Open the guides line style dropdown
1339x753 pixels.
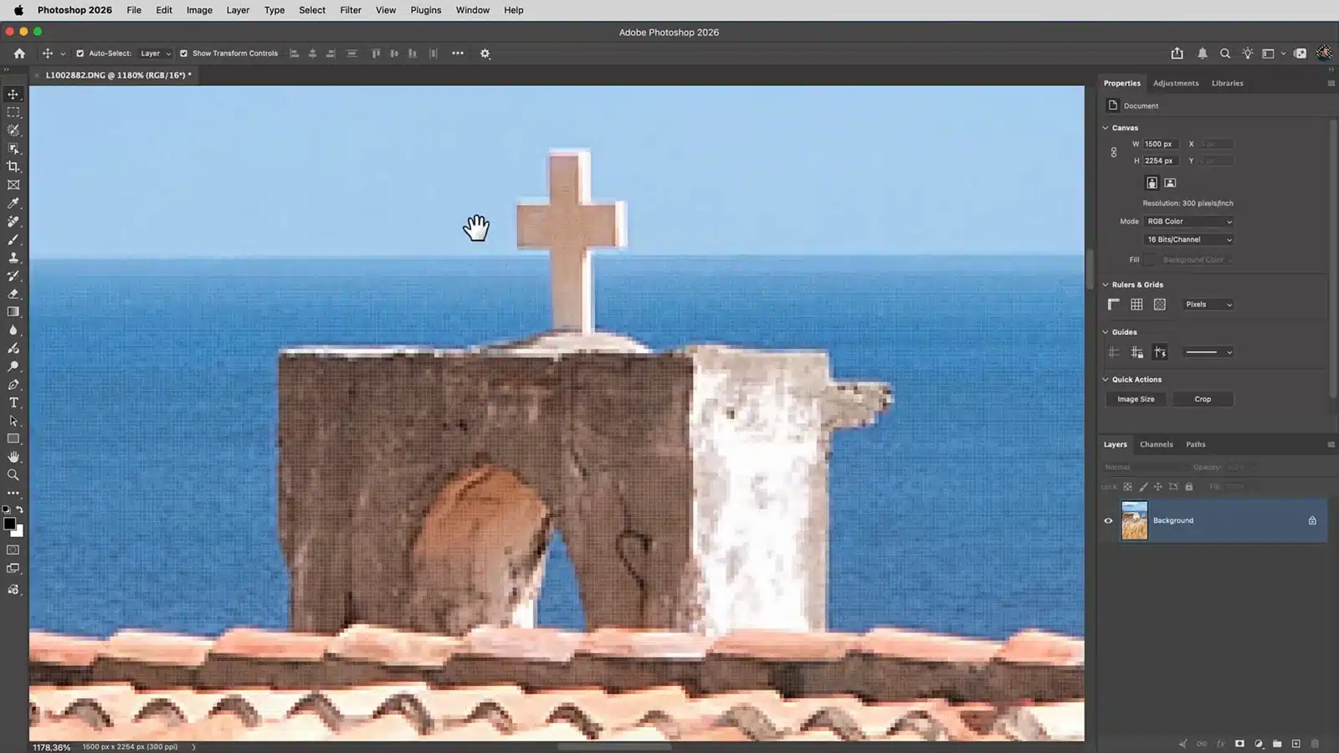pyautogui.click(x=1208, y=352)
